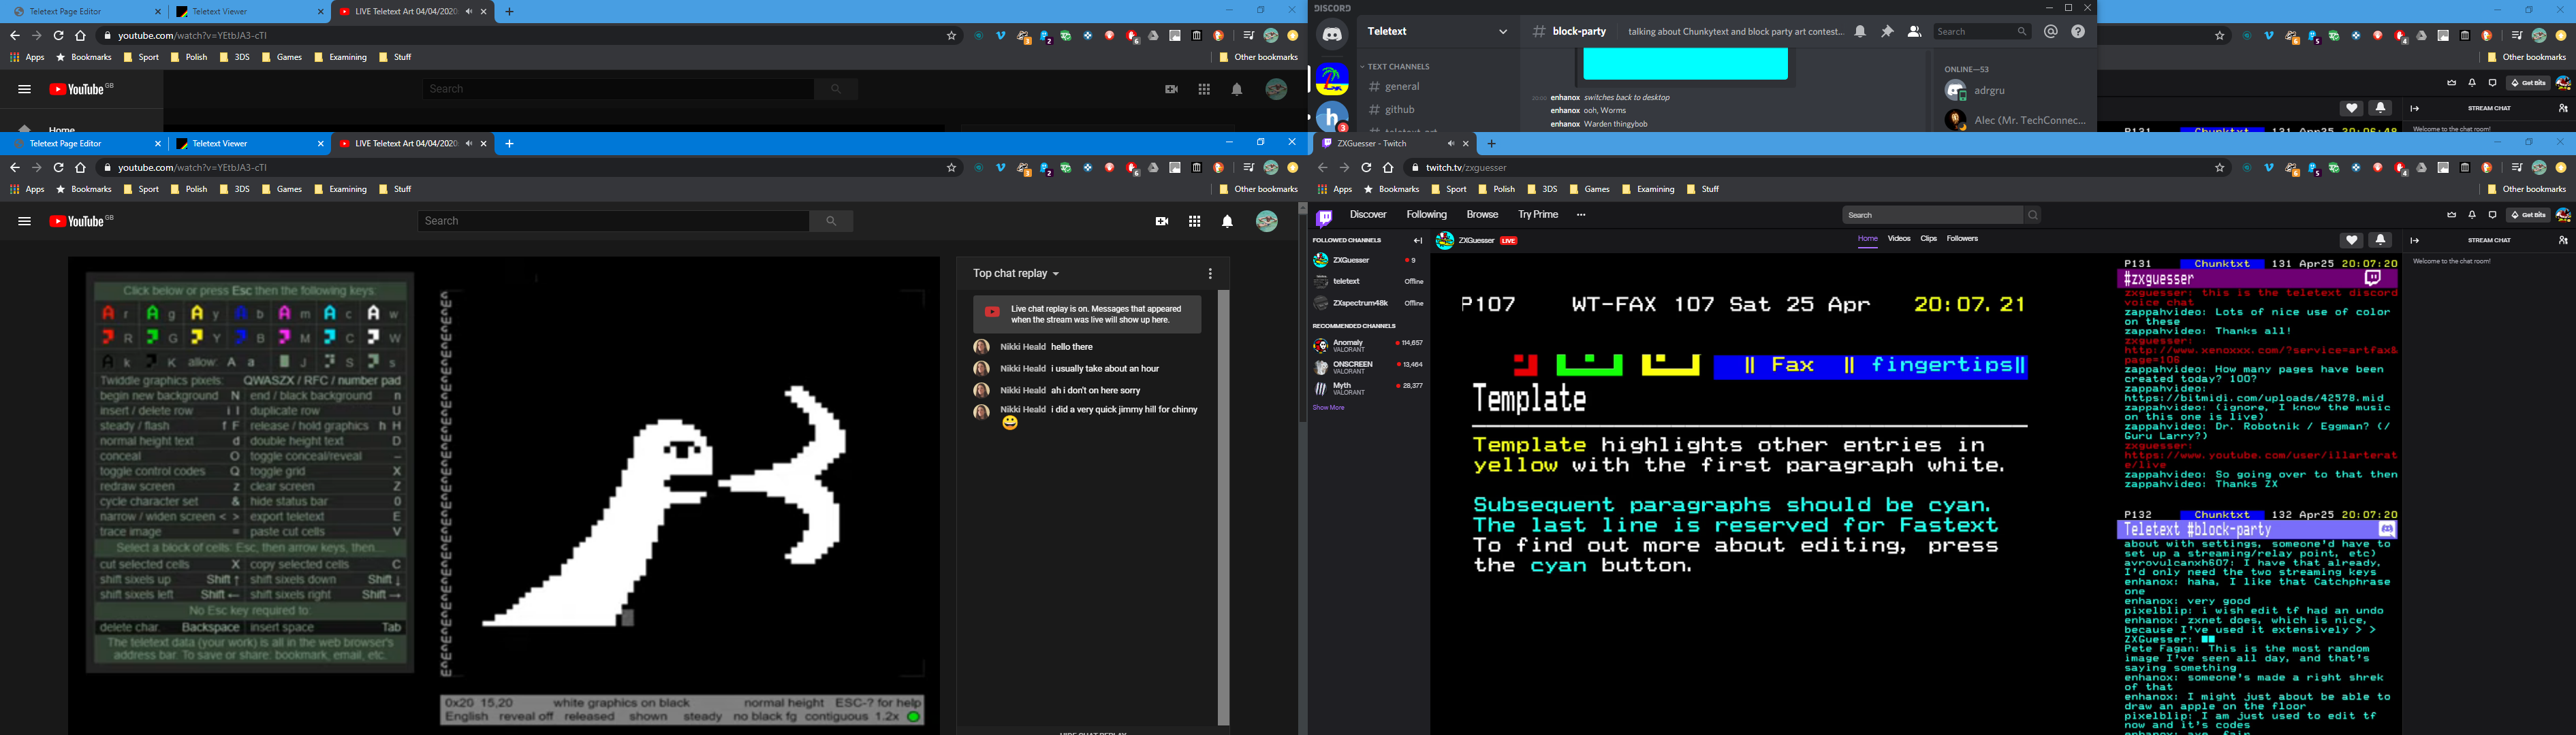The width and height of the screenshot is (2576, 735).
Task: Open Top chat replay dropdown
Action: [1016, 274]
